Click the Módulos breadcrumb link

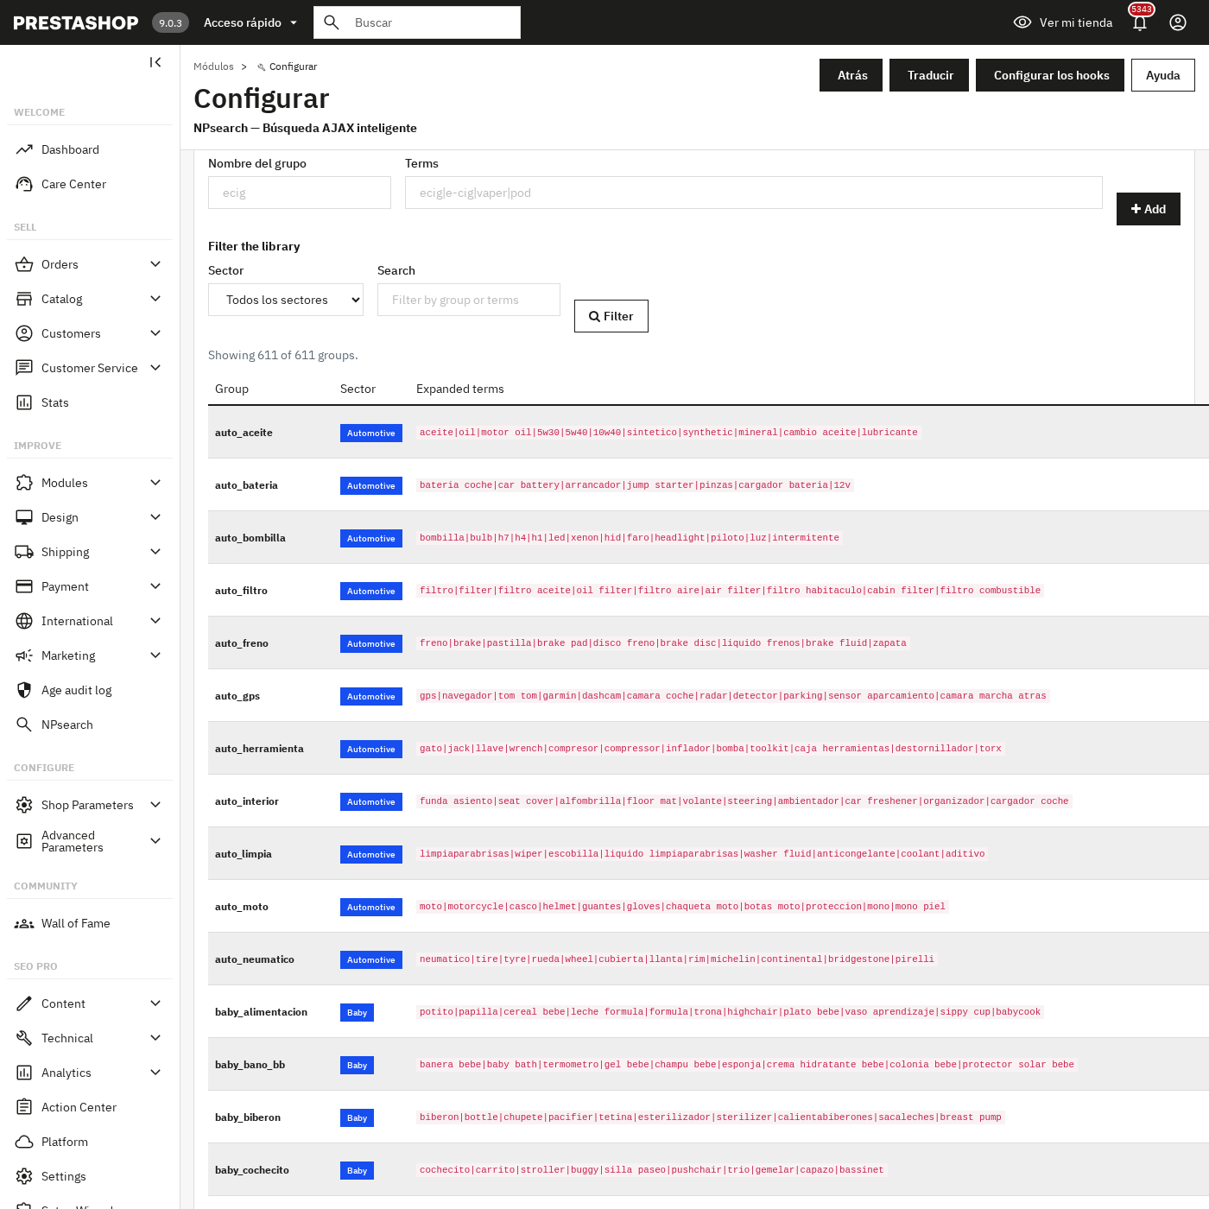point(213,66)
